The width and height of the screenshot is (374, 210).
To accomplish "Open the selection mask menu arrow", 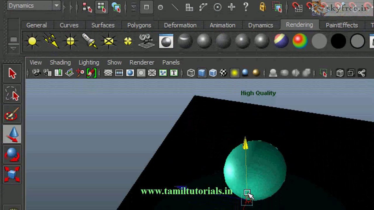I will pos(134,7).
